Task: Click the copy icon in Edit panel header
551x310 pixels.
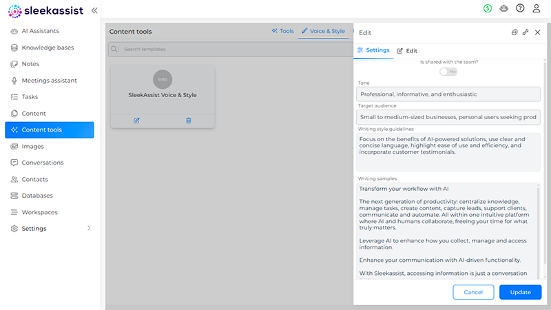Action: pos(514,32)
